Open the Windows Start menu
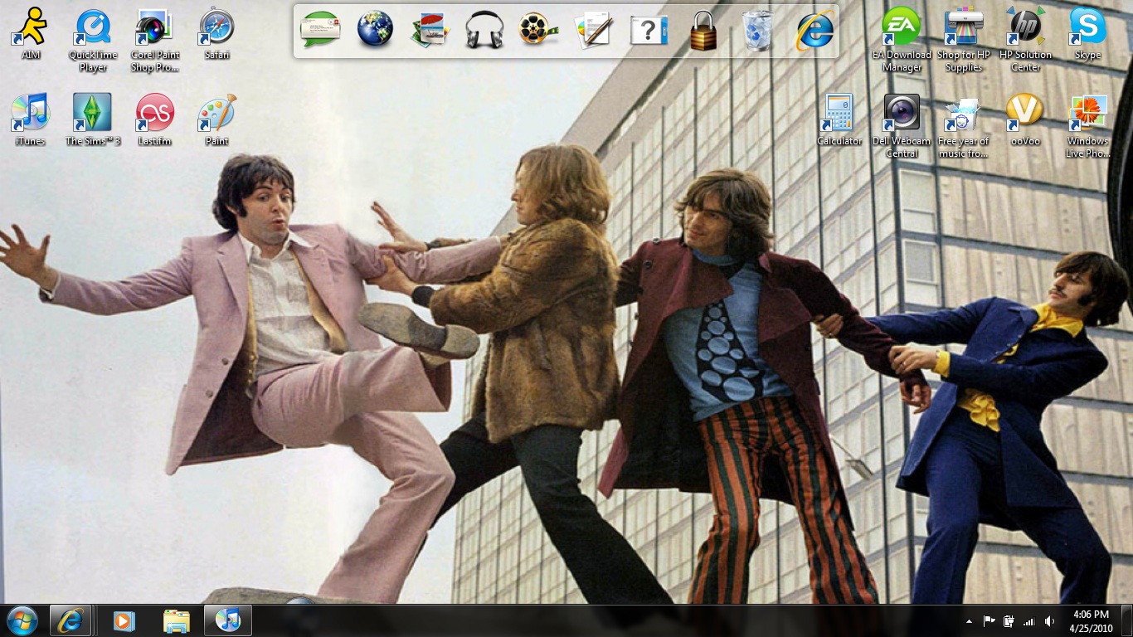The width and height of the screenshot is (1133, 637). pos(22,620)
